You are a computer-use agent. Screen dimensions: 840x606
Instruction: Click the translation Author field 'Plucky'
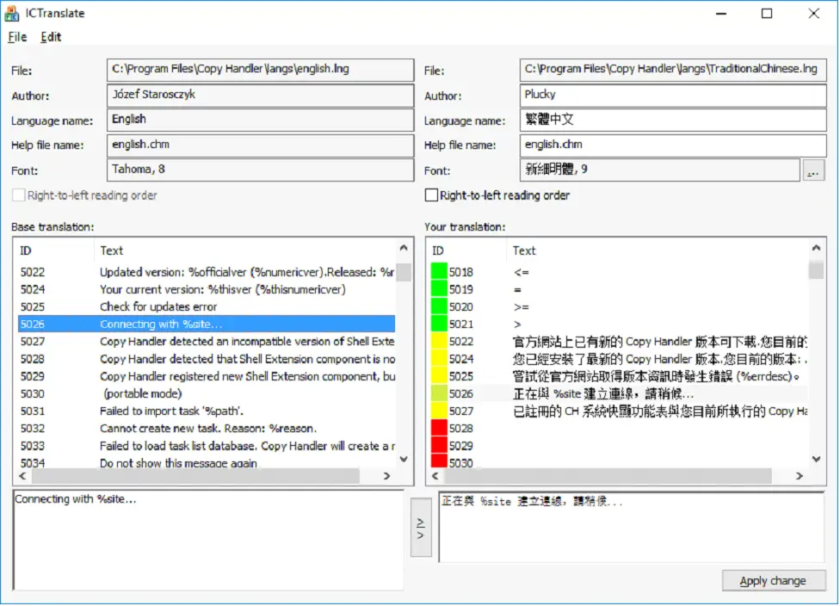[673, 95]
